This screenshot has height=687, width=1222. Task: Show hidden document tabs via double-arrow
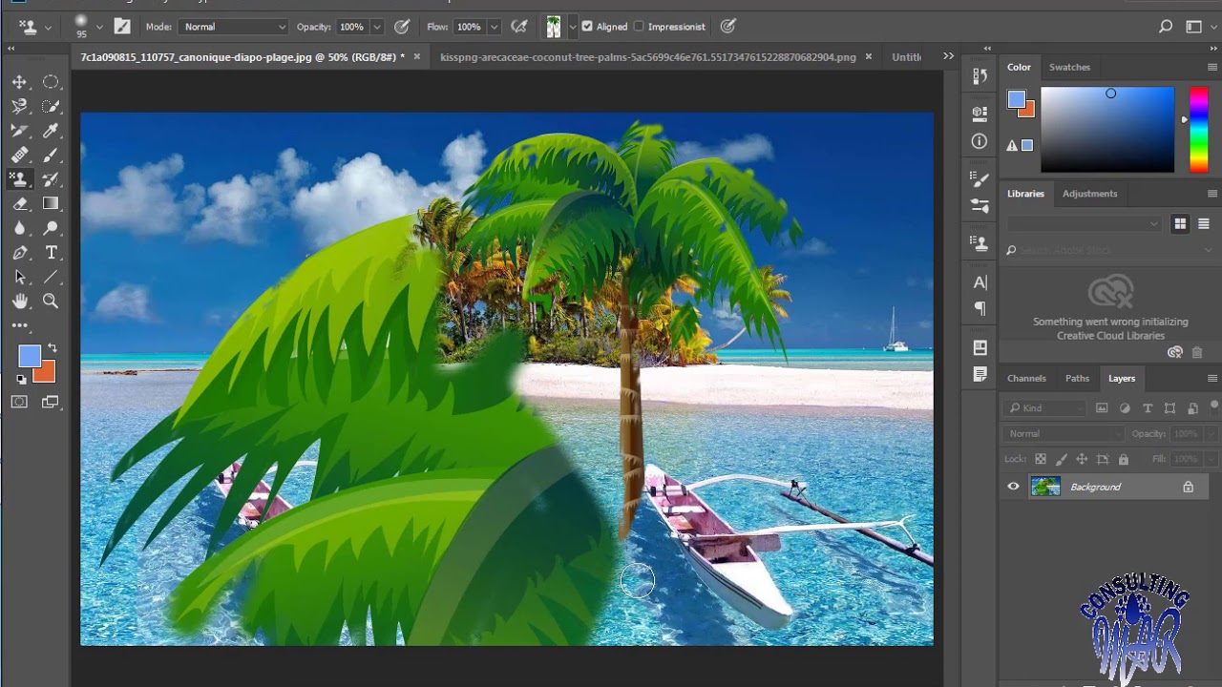(948, 56)
